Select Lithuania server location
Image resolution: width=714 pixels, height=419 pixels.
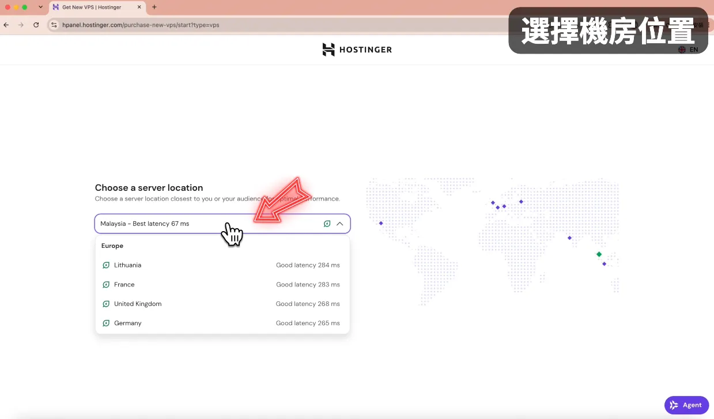click(x=222, y=265)
